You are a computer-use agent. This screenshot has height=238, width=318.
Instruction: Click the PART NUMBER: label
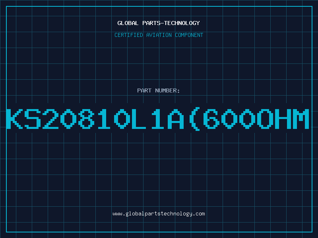(x=159, y=90)
